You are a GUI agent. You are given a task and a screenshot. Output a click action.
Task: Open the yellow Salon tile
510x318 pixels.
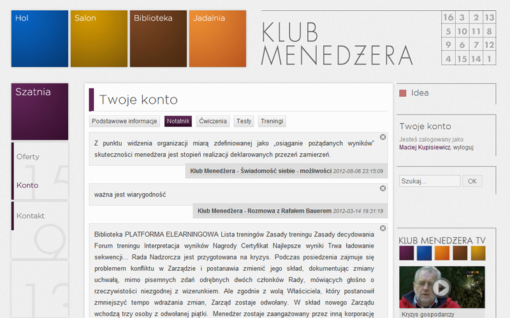tap(99, 39)
